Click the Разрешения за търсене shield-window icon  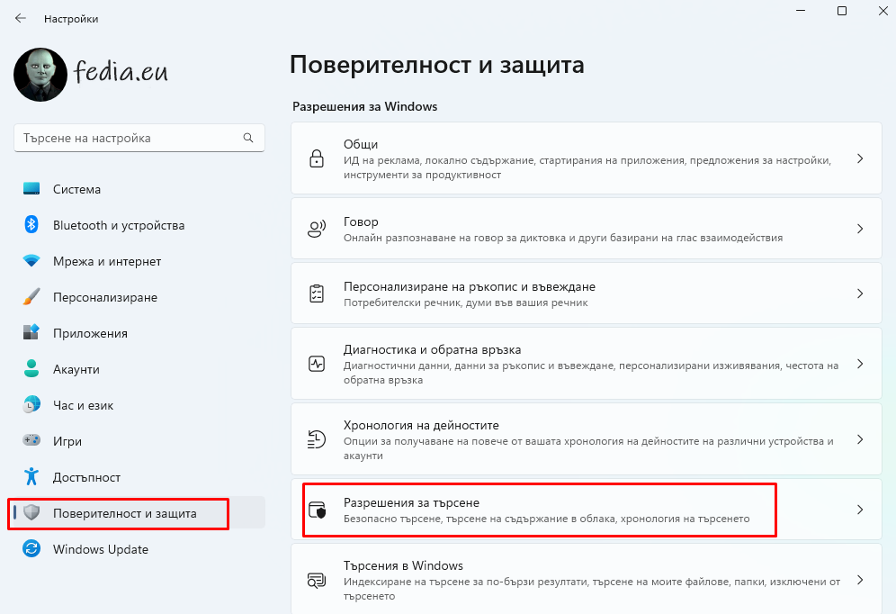317,510
